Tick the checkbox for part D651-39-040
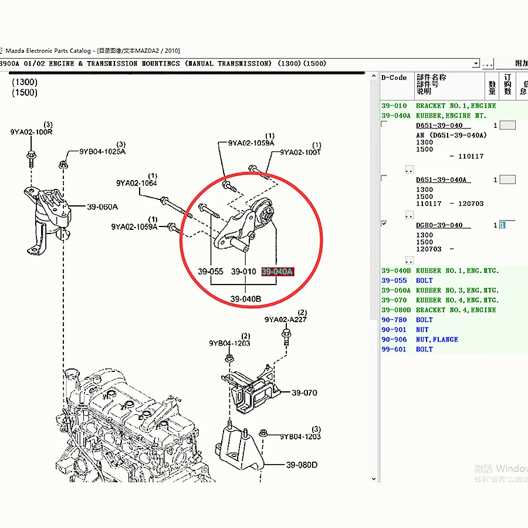 click(x=384, y=124)
